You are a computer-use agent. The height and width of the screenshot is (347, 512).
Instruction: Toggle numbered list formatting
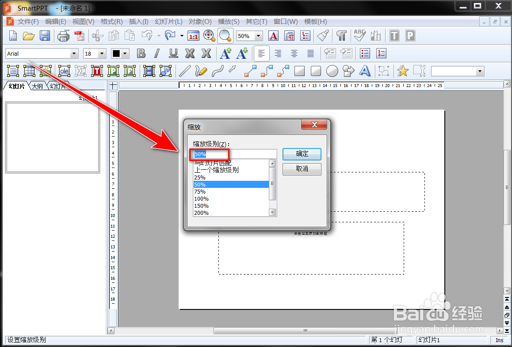381,53
